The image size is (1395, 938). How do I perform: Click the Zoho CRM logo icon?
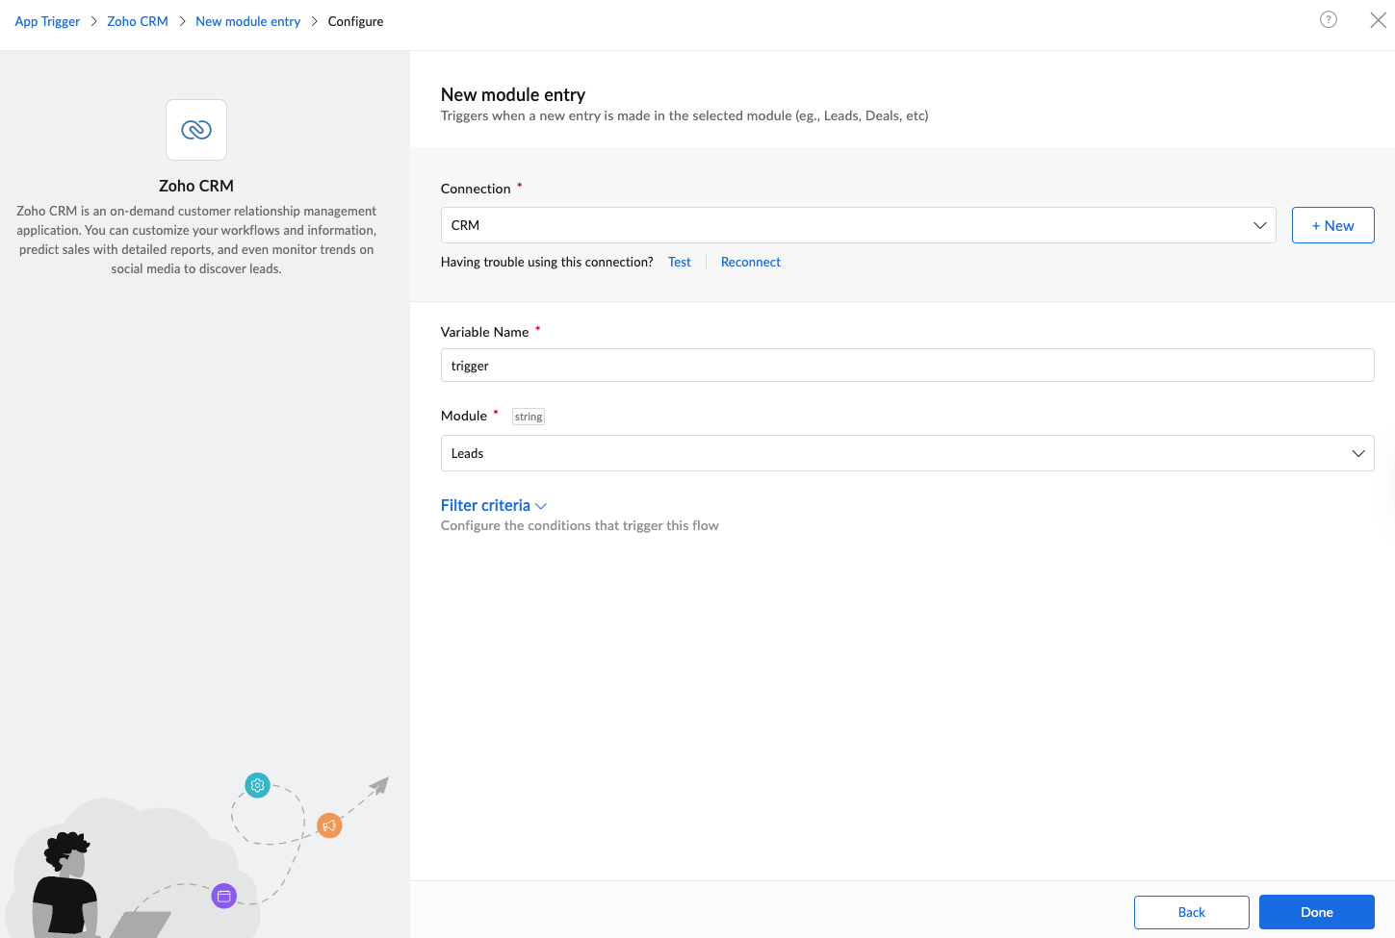tap(196, 130)
